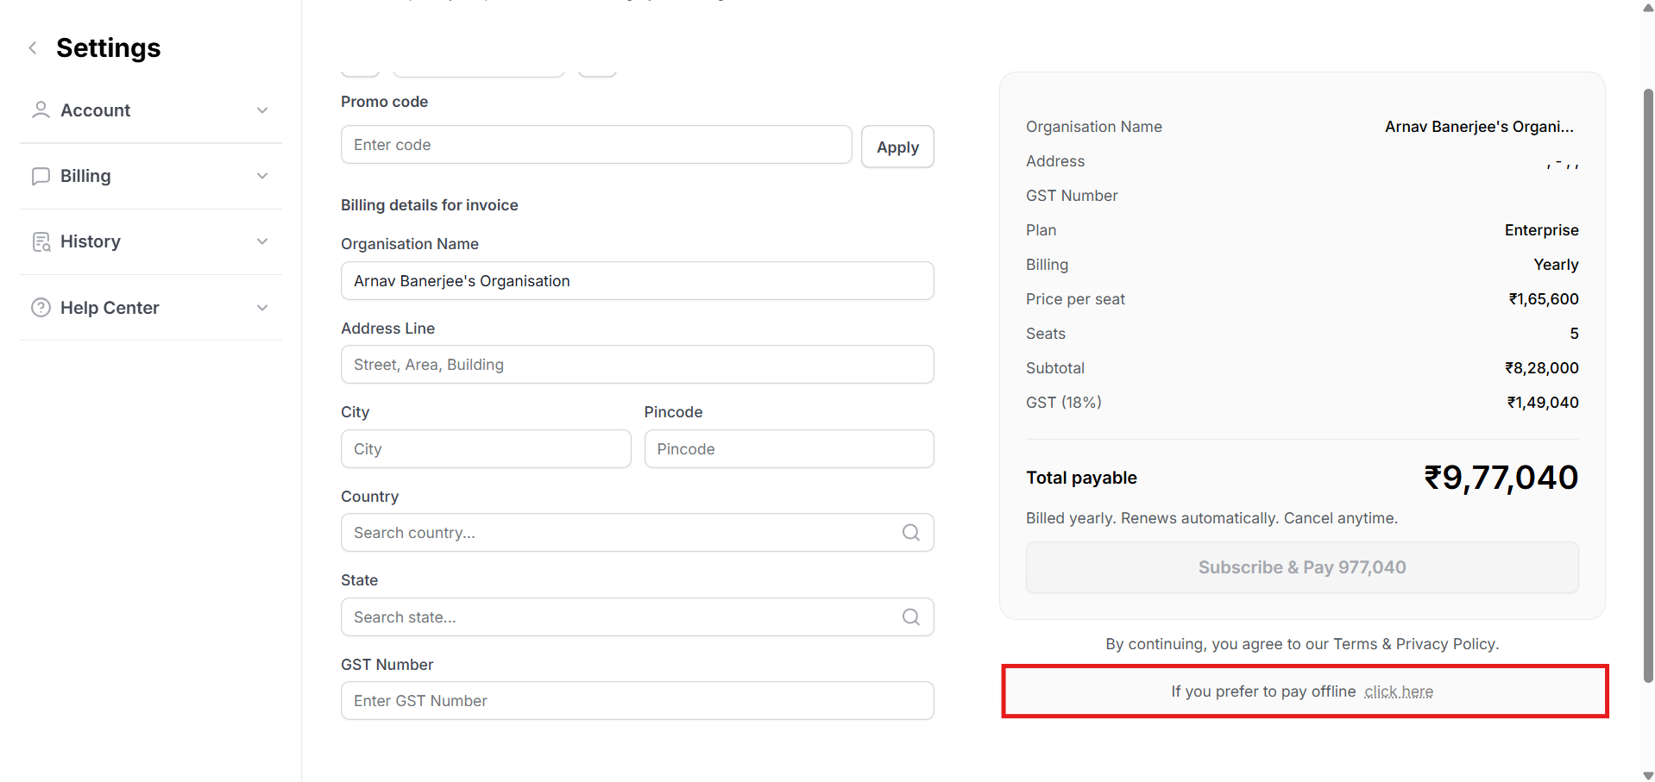The image size is (1655, 782).
Task: Click the Account person icon
Action: click(41, 110)
